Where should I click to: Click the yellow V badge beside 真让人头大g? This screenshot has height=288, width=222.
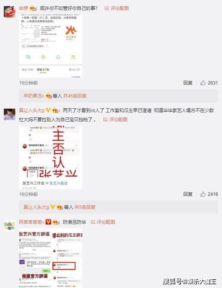pyautogui.click(x=48, y=110)
